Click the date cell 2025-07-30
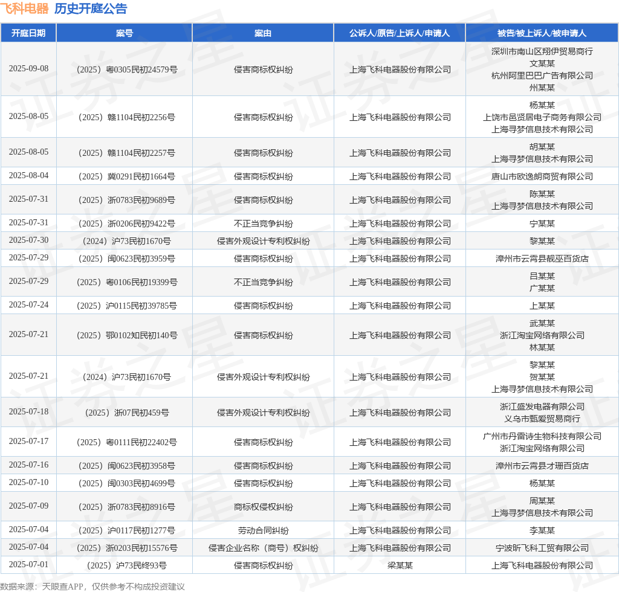Screen dimensions: 619x592 coord(28,240)
